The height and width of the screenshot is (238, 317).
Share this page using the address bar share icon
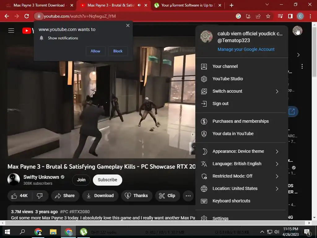coord(258,16)
